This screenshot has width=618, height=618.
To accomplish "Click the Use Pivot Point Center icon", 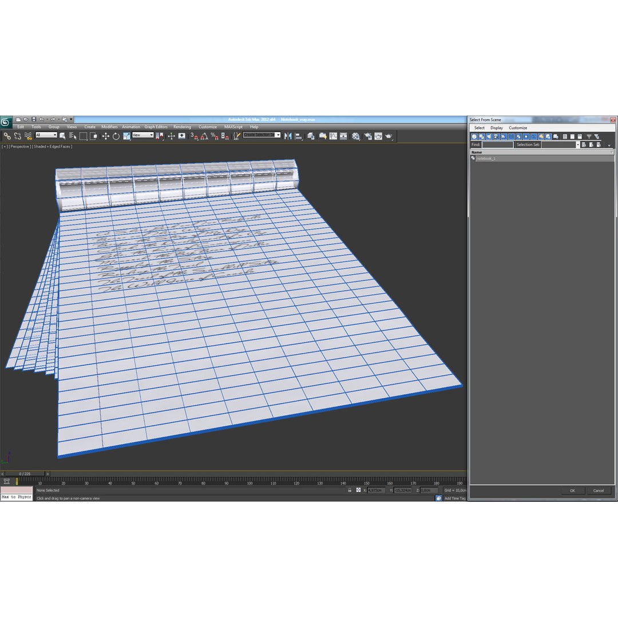I will (160, 136).
